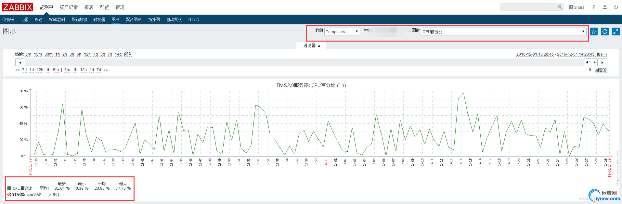Set zoom to 2h
The height and width of the screenshot is (204, 622).
tap(65, 54)
